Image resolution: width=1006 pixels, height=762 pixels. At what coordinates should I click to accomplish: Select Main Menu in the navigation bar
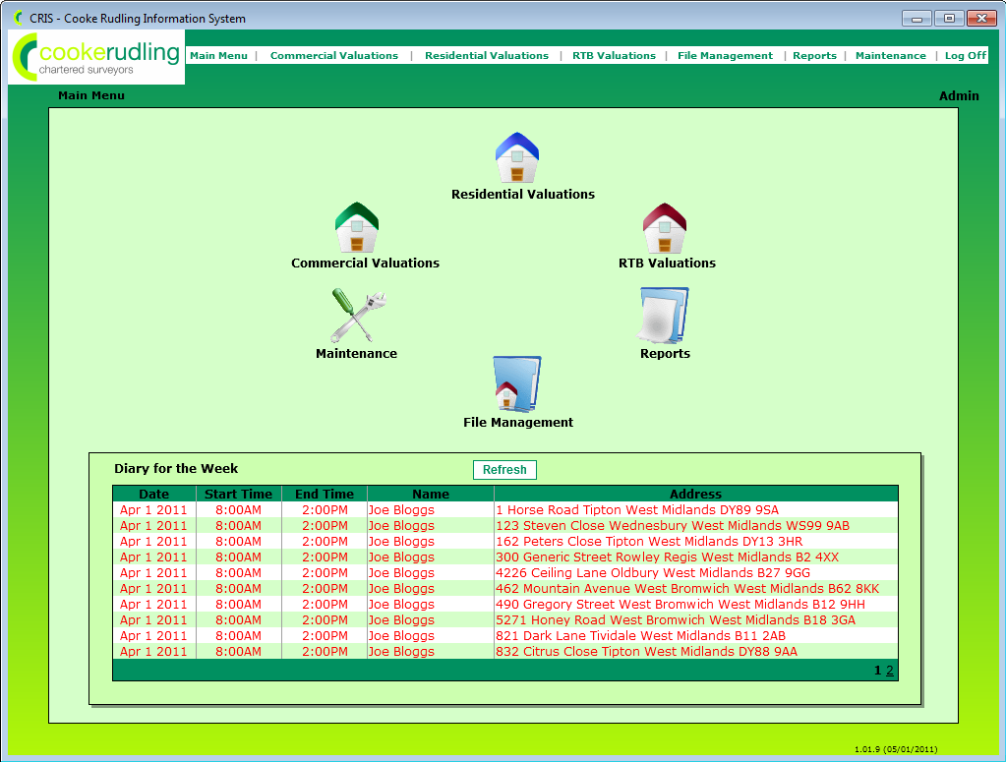[x=218, y=56]
